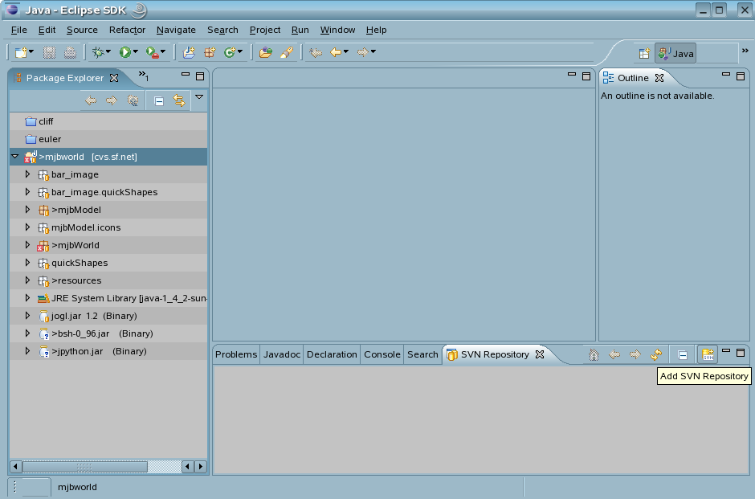Click the Search flashlight icon in toolbar
755x499 pixels.
pos(287,52)
